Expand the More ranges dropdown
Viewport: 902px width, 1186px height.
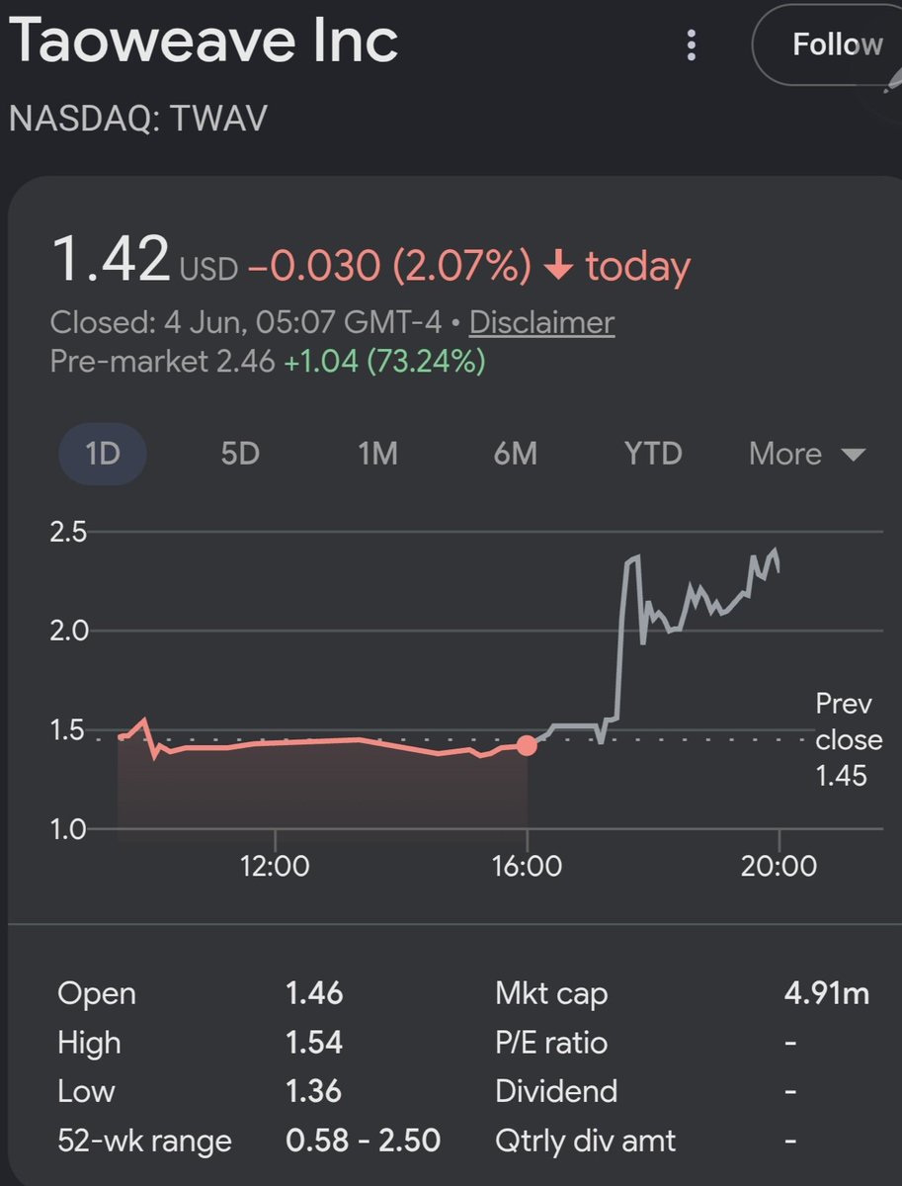(807, 454)
